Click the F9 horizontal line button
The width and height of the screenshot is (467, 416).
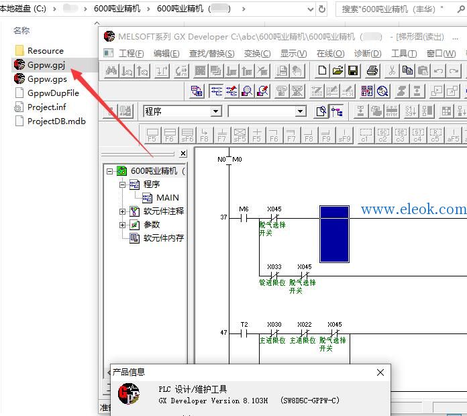[326, 135]
